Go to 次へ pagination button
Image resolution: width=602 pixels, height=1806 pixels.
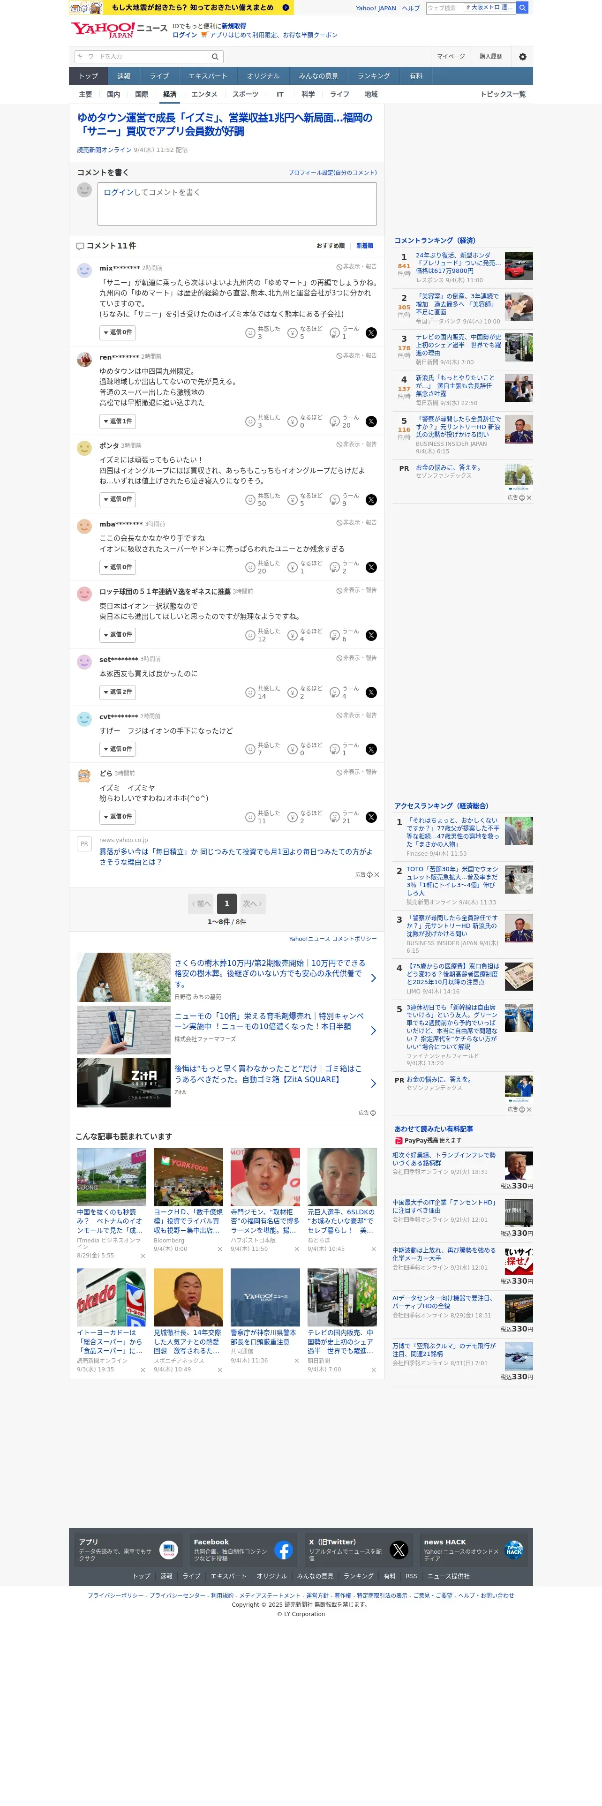(x=252, y=903)
